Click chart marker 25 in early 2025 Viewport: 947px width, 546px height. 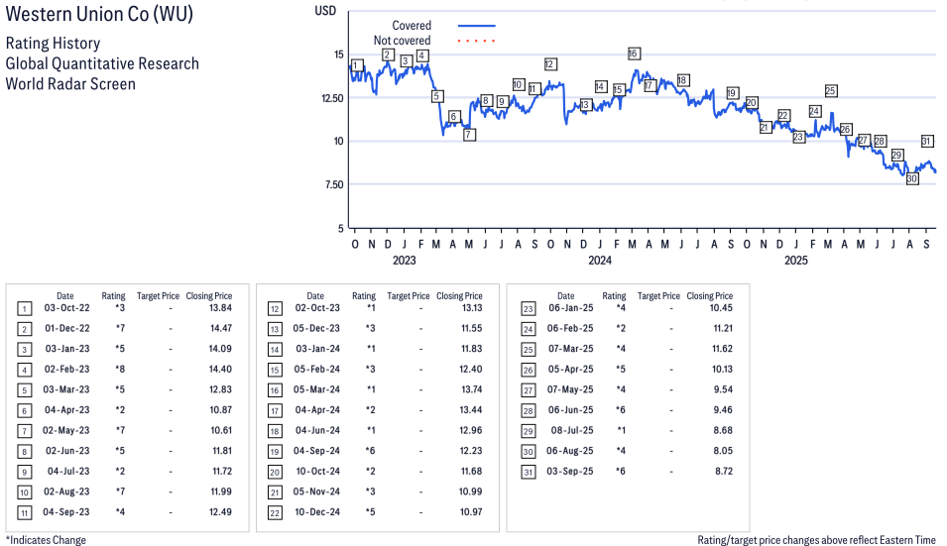point(830,90)
